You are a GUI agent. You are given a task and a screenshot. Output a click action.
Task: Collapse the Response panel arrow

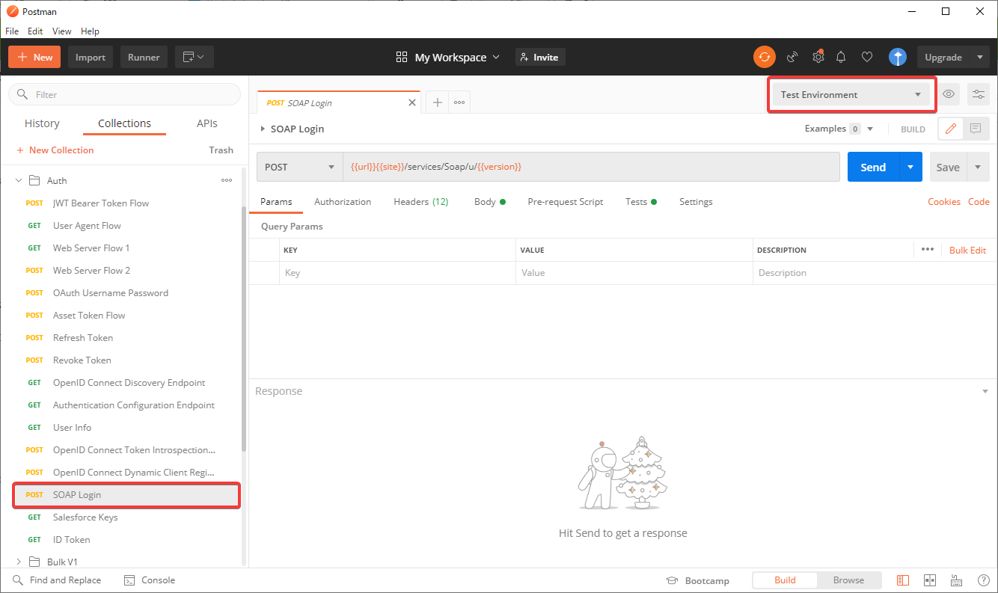pos(985,391)
